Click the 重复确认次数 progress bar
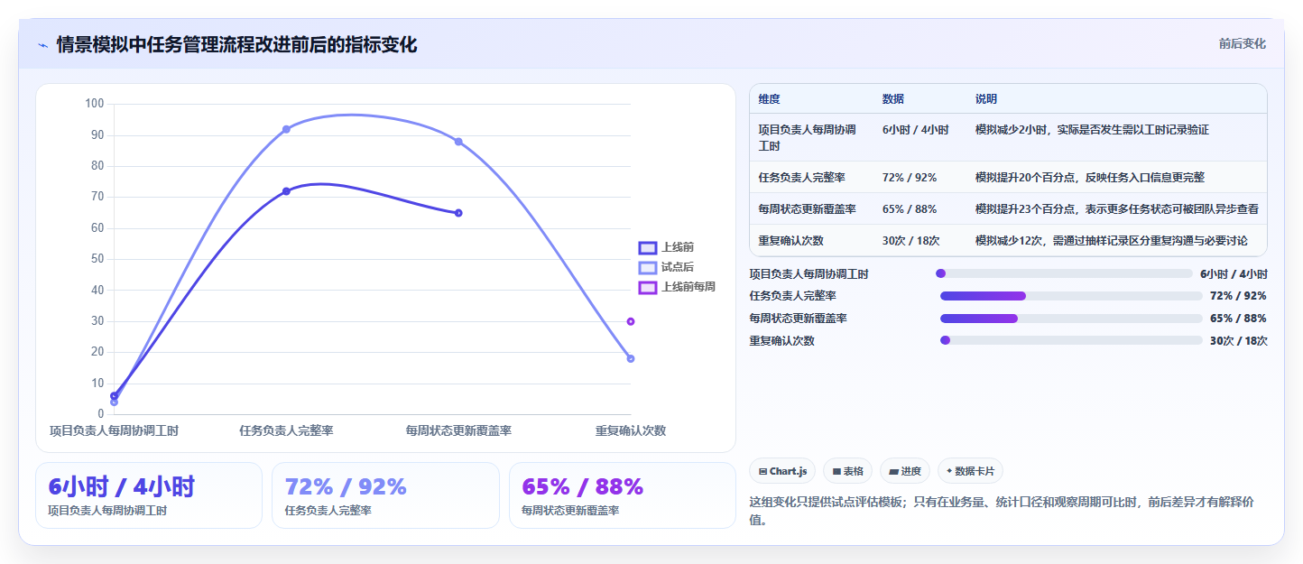The height and width of the screenshot is (564, 1303). (x=1071, y=340)
